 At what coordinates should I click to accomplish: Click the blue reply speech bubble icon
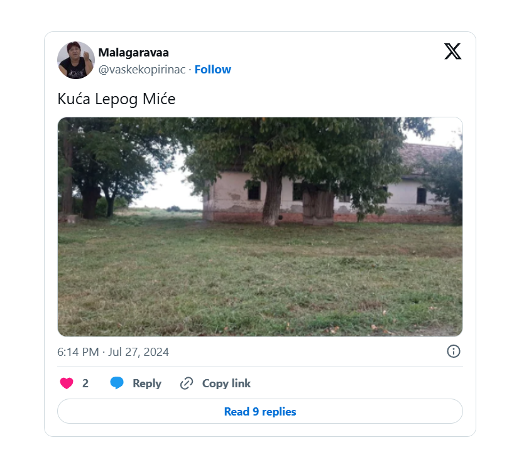[x=117, y=384]
